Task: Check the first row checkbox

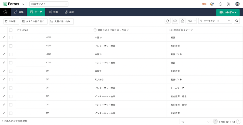Action: [11, 37]
